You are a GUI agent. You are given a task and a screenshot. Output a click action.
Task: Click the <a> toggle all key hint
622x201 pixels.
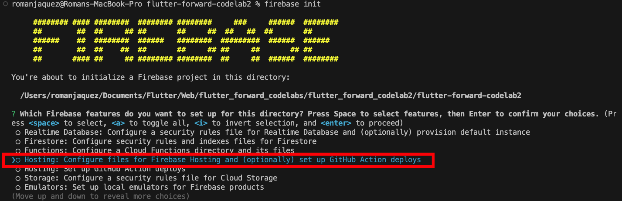(118, 123)
